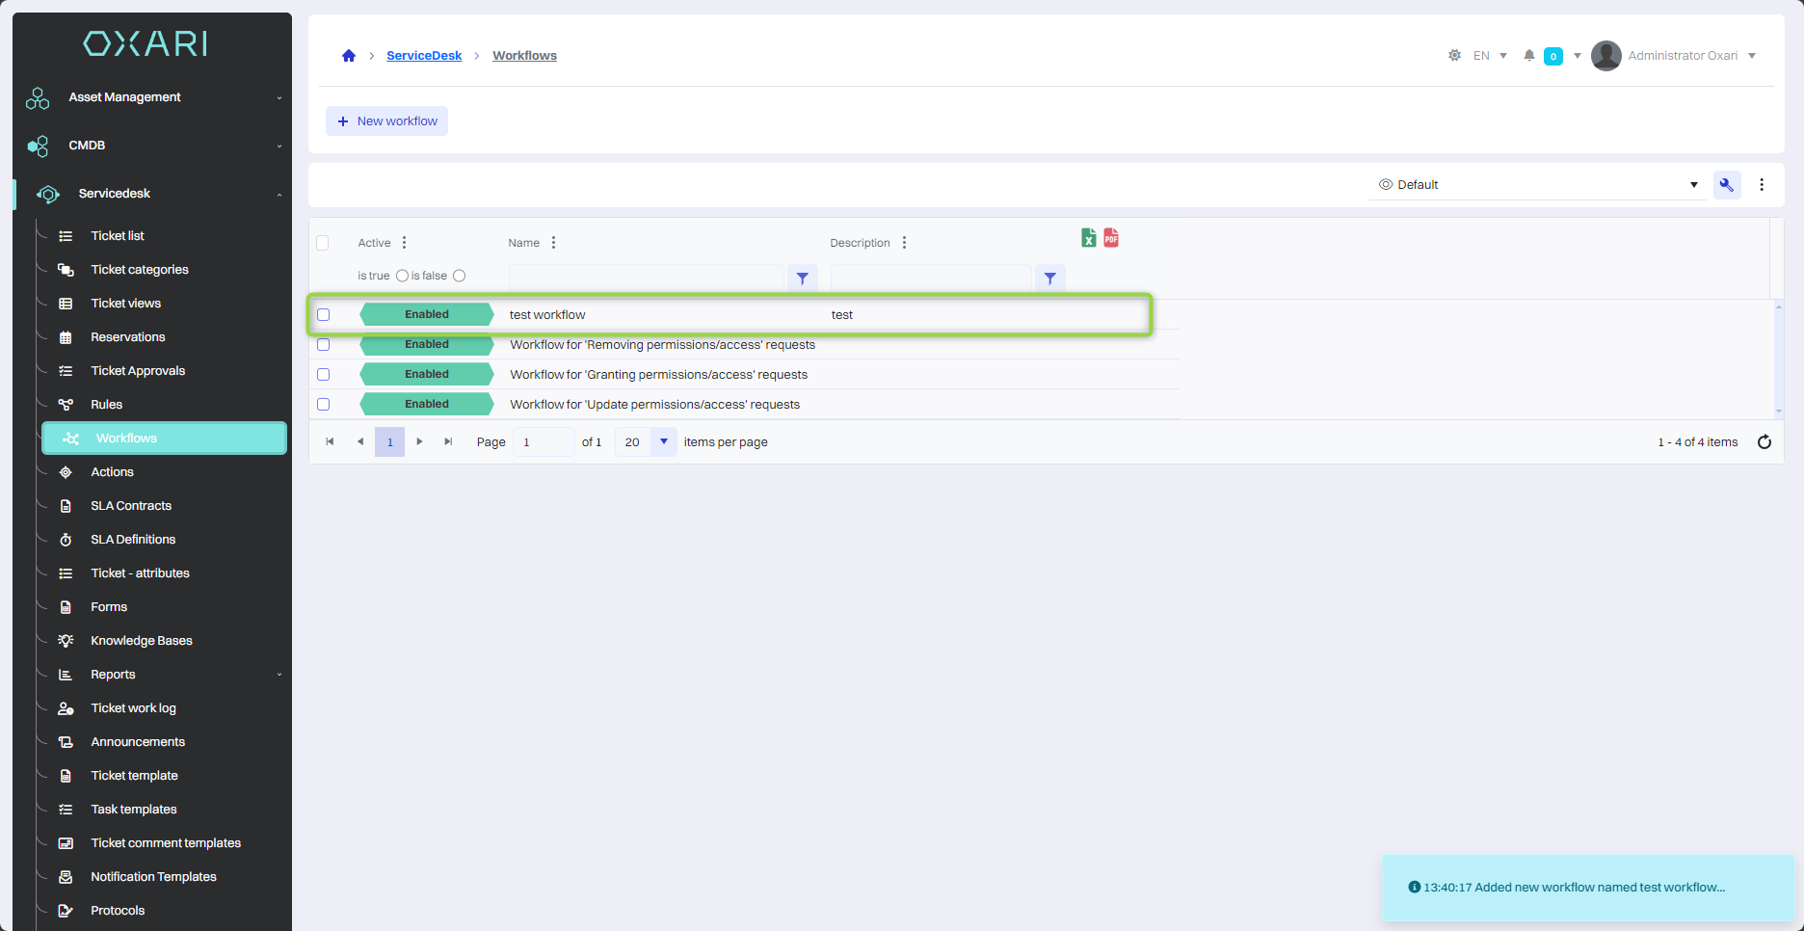This screenshot has width=1804, height=931.
Task: Export the list to Excel
Action: click(x=1088, y=238)
